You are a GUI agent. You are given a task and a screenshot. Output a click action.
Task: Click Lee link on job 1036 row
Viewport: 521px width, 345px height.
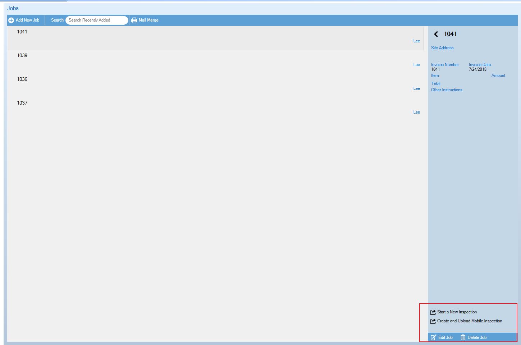point(416,88)
